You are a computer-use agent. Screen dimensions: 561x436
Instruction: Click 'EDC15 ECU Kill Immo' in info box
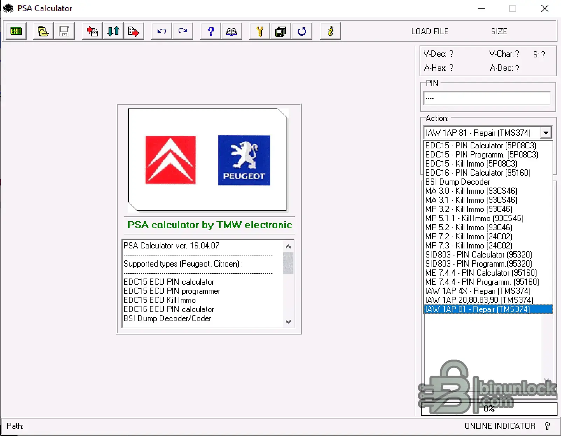(160, 300)
